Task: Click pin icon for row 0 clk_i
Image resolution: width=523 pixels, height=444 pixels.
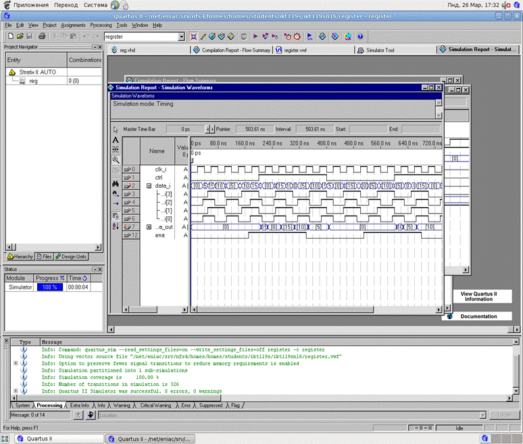Action: click(x=127, y=170)
